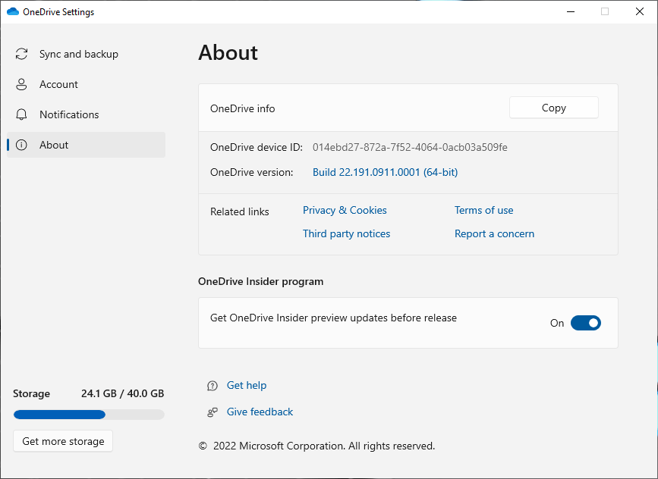
Task: Go to the Notifications settings page
Action: tap(69, 115)
